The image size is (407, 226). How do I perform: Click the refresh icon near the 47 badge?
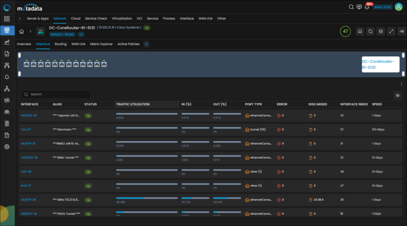pos(370,31)
